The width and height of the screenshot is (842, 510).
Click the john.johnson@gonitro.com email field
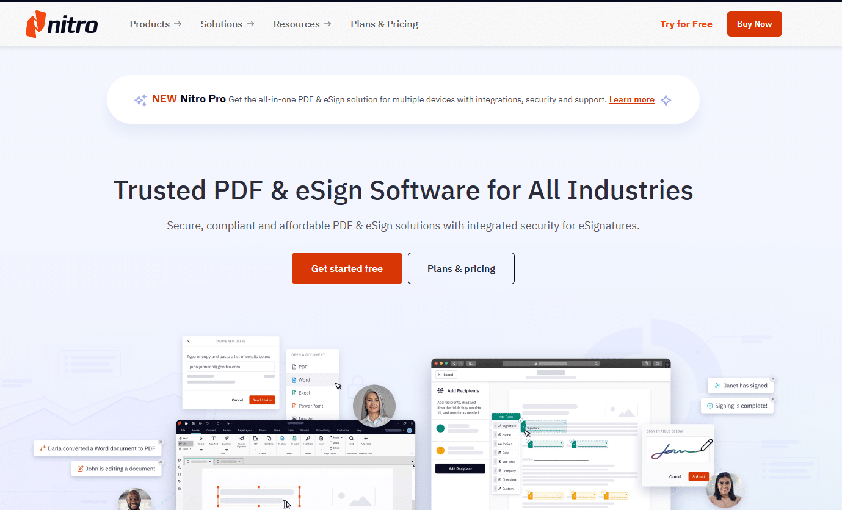(x=231, y=367)
